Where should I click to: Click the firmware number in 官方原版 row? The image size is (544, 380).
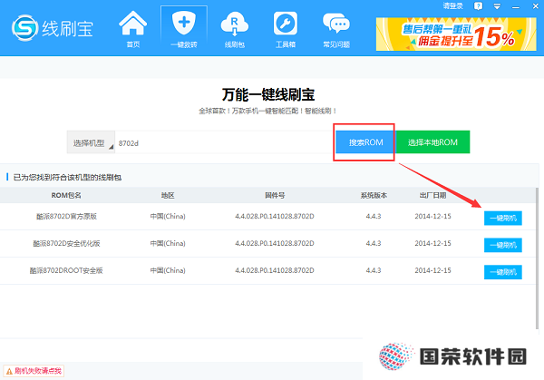275,216
